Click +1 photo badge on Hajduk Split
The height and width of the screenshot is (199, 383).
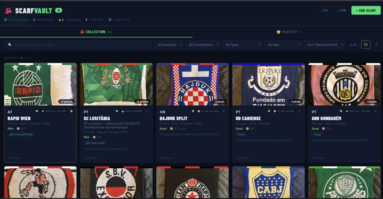click(x=219, y=102)
